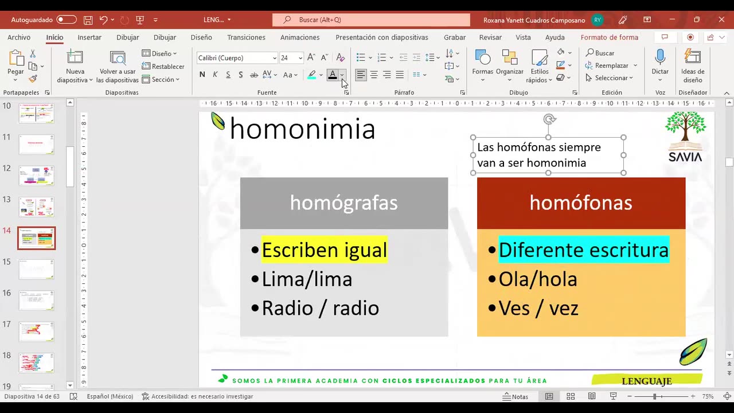Toggle Normal view in status bar
This screenshot has height=413, width=734.
coord(549,396)
